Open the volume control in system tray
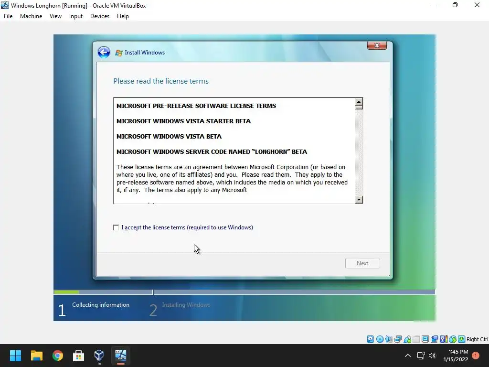The image size is (489, 367). [x=432, y=356]
